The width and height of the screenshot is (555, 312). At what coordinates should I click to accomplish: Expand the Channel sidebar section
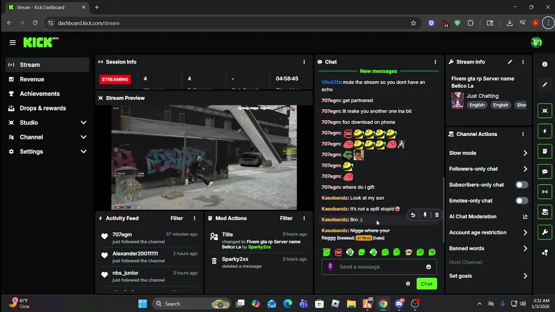pyautogui.click(x=48, y=137)
